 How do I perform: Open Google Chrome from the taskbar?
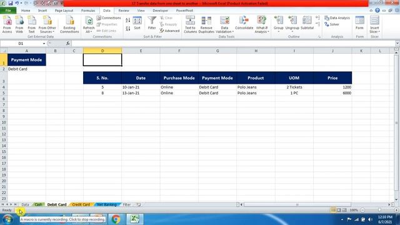(116, 219)
